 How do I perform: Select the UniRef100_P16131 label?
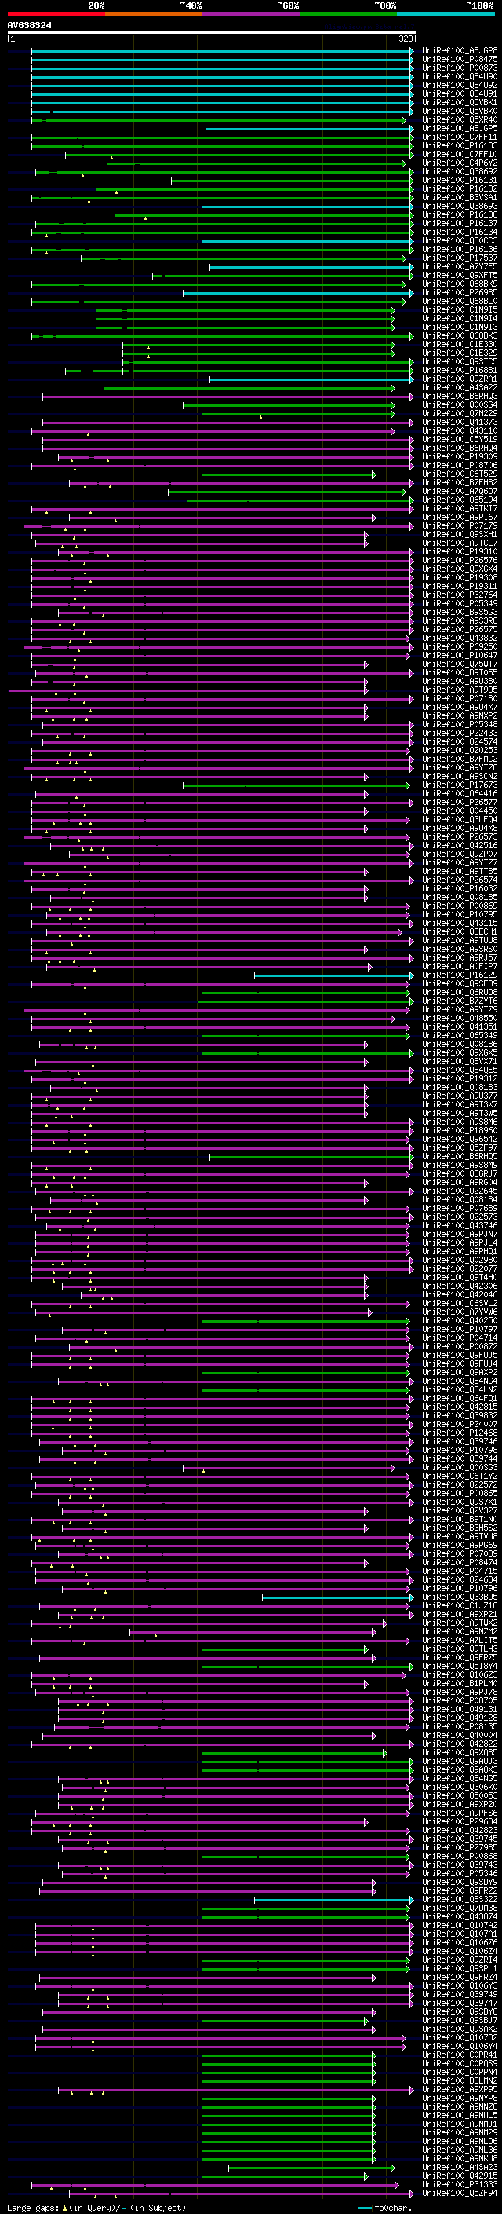click(x=460, y=181)
